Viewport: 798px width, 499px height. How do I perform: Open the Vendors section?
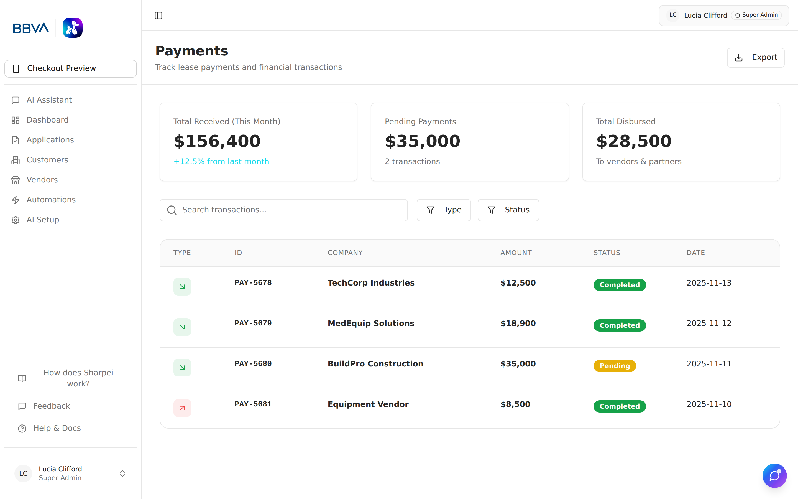point(42,180)
